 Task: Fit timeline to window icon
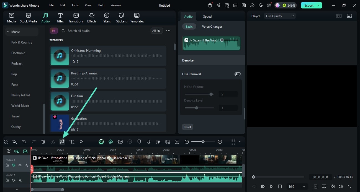click(177, 142)
